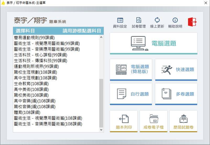The width and height of the screenshot is (210, 145).
Task: Click the computer monitor icon for 電腦選題
Action: [x=139, y=43]
